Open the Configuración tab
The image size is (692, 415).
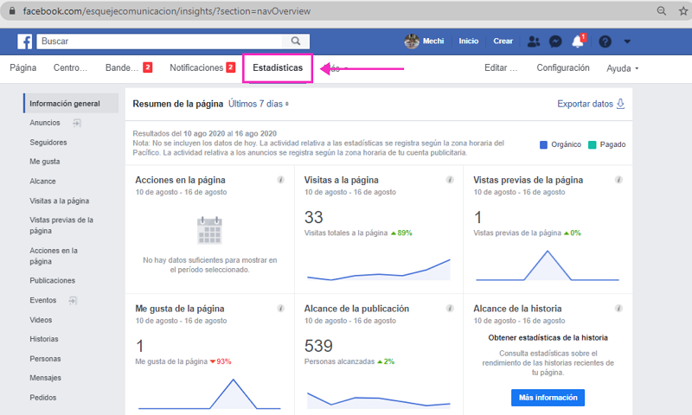(563, 68)
